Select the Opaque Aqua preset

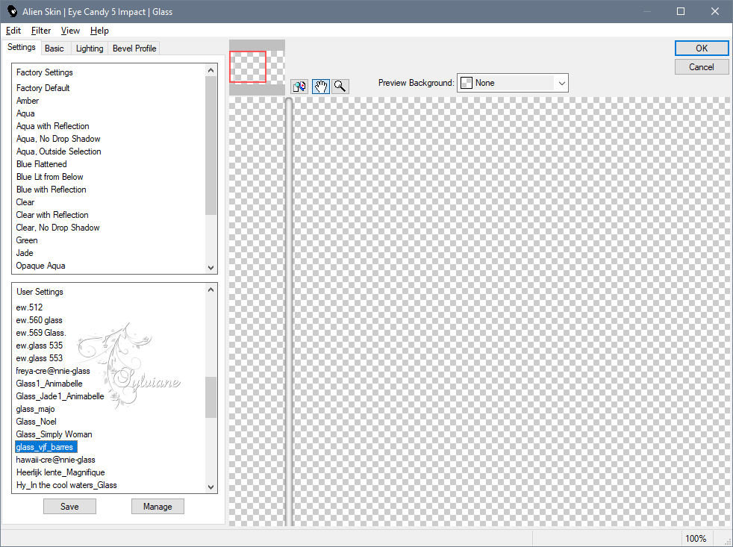click(x=40, y=266)
